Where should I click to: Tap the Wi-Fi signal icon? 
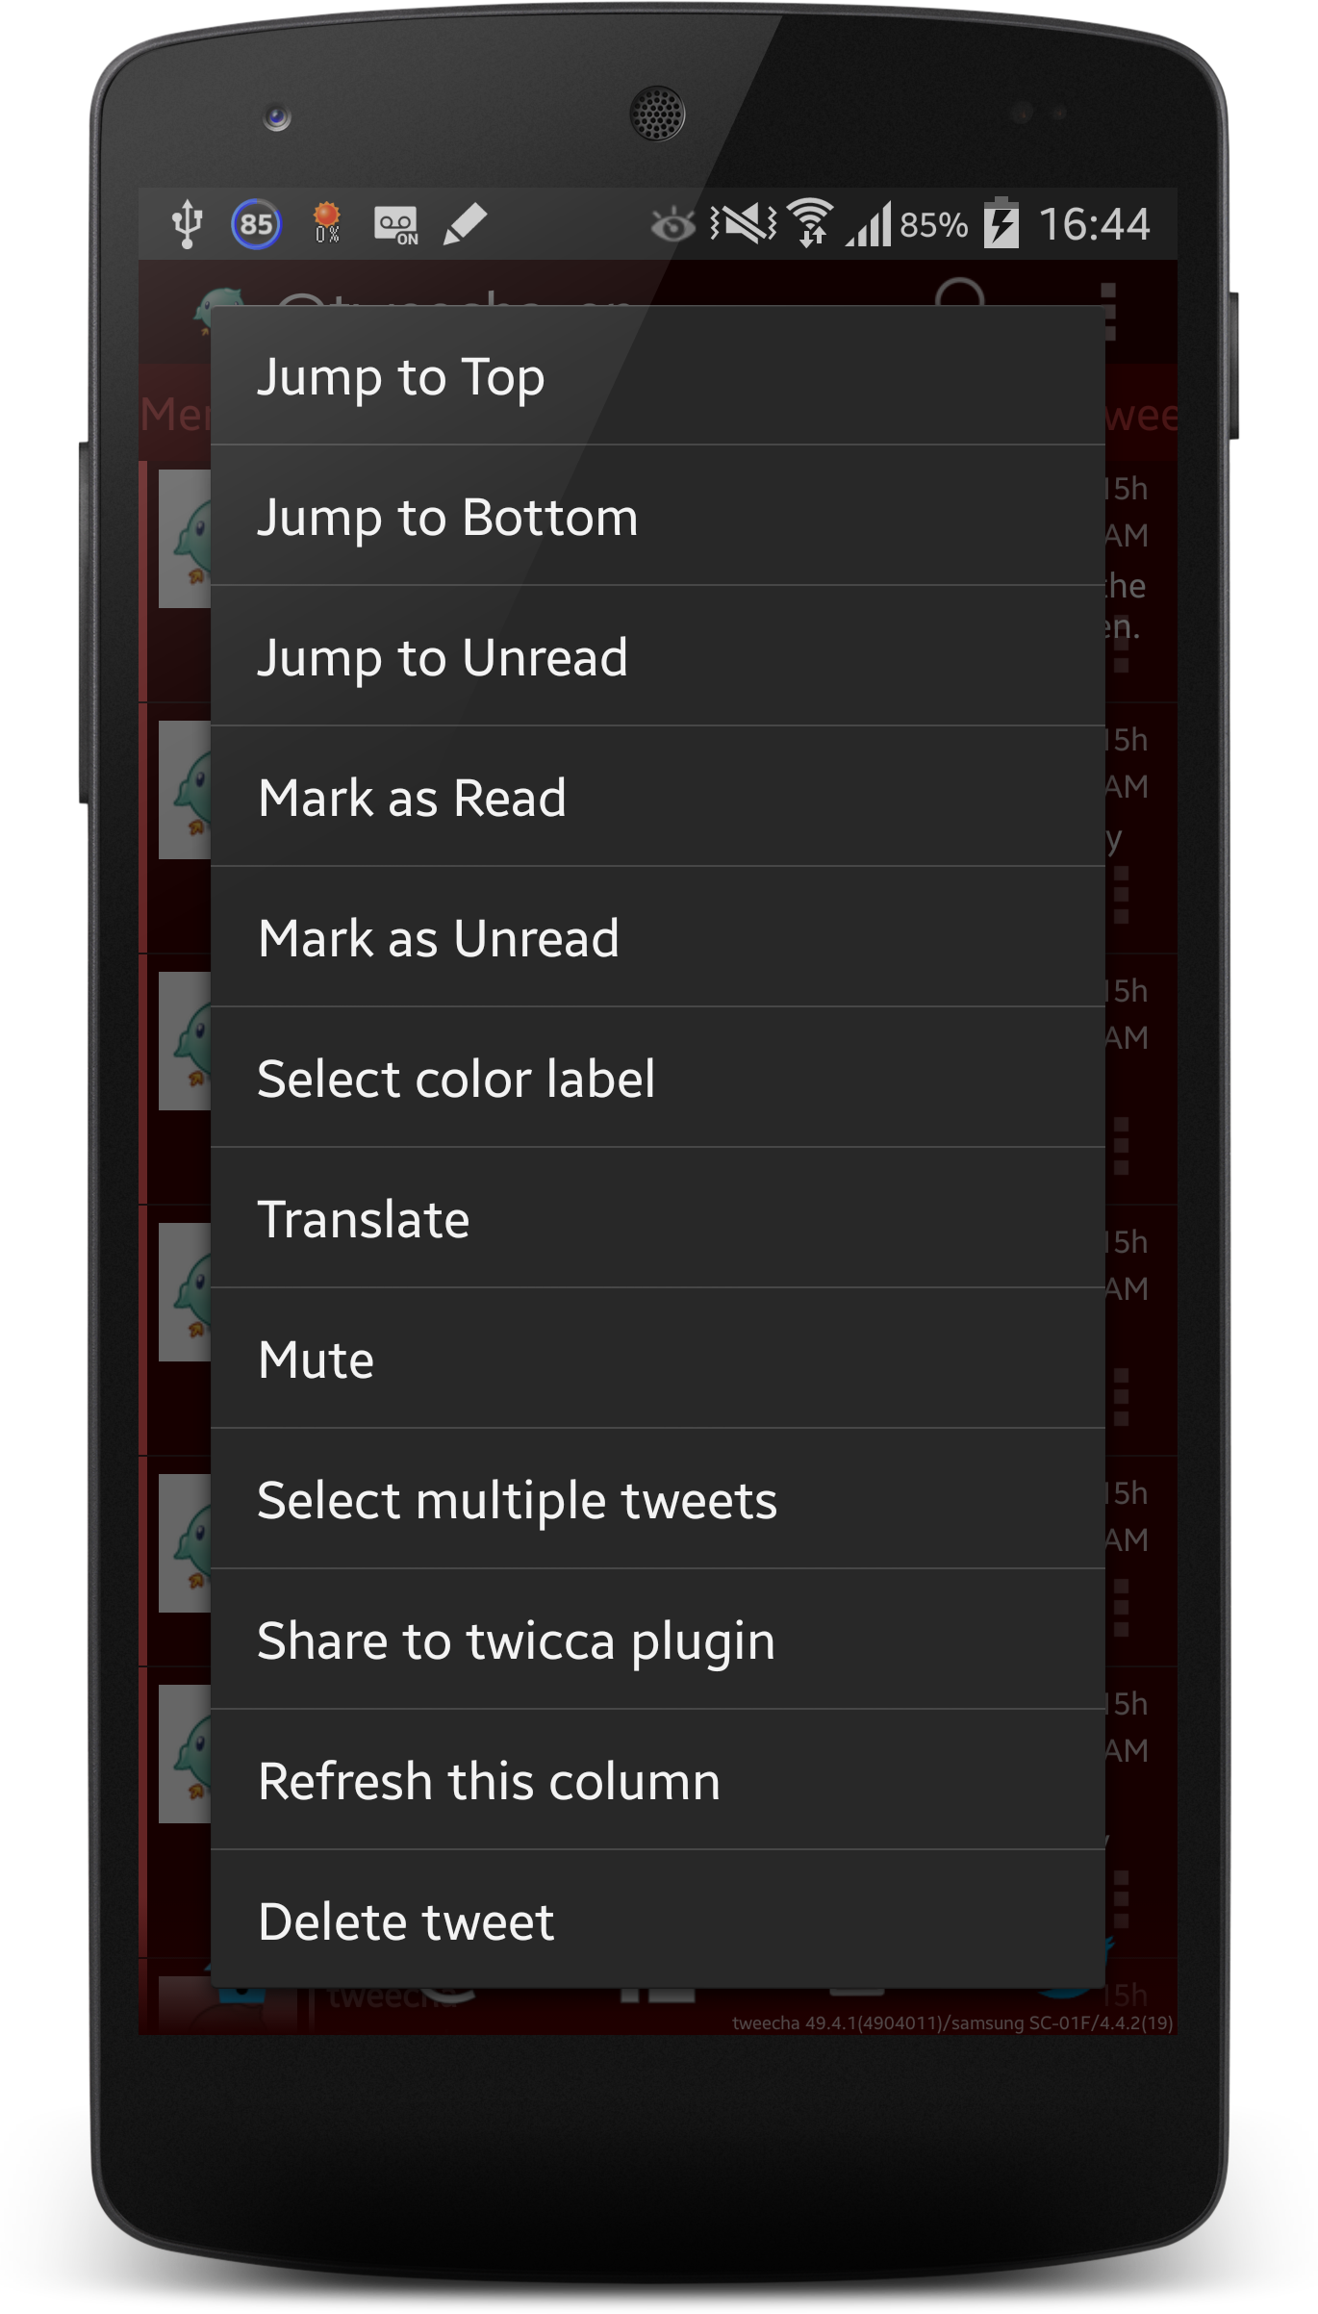(811, 223)
